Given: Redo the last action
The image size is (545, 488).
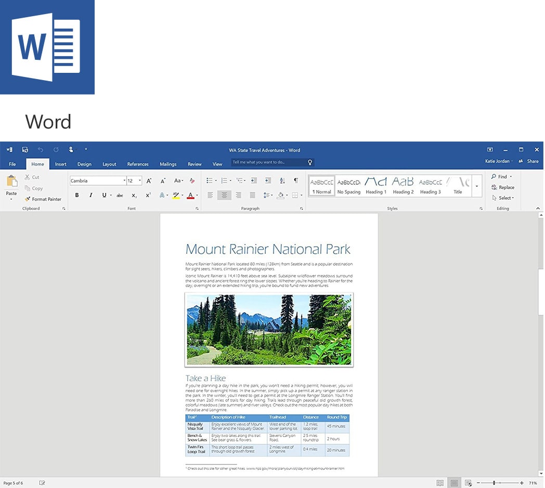Looking at the screenshot, I should click(x=56, y=149).
